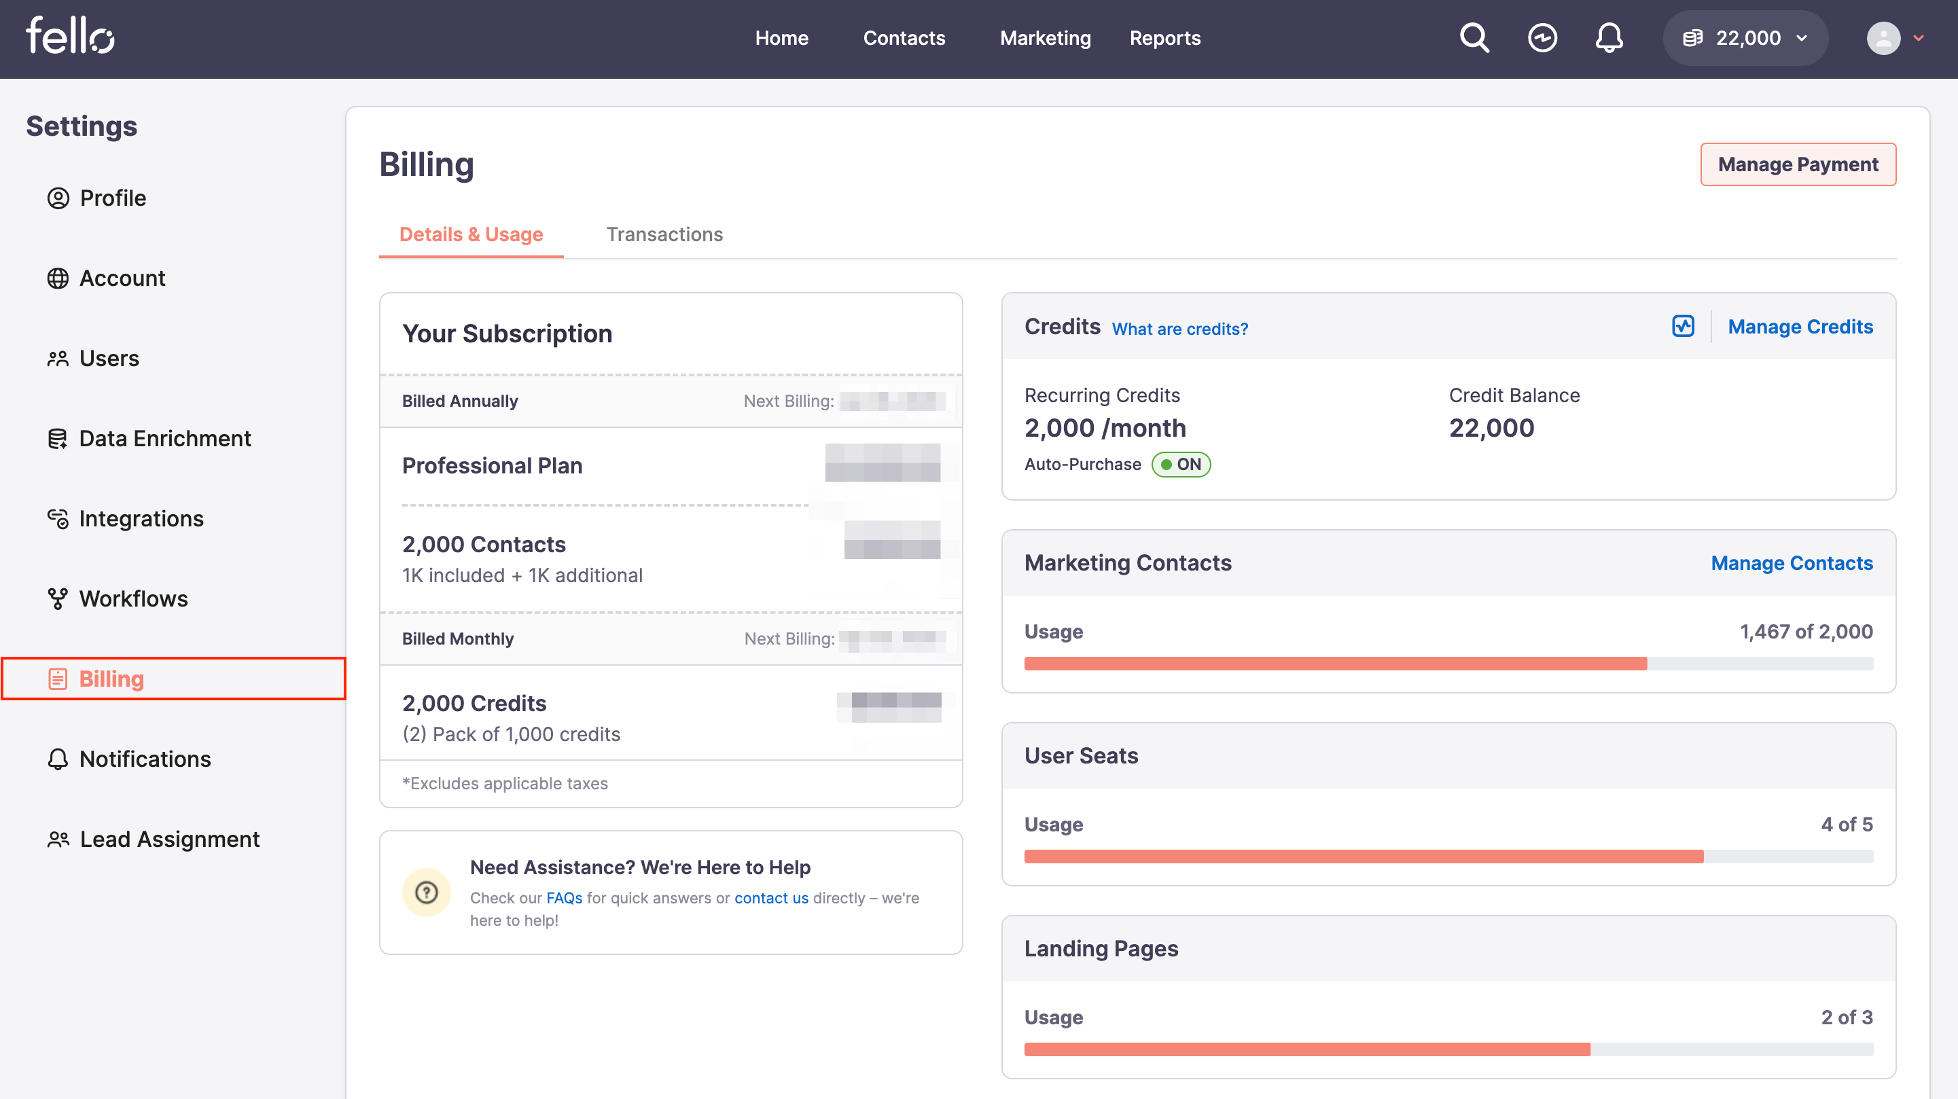Click the Notifications bell sidebar icon
This screenshot has height=1099, width=1958.
(58, 759)
